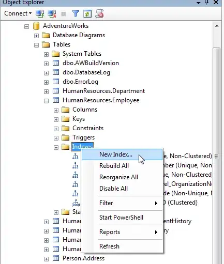224x264 pixels.
Task: Click the Constraints folder icon
Action: (x=66, y=128)
